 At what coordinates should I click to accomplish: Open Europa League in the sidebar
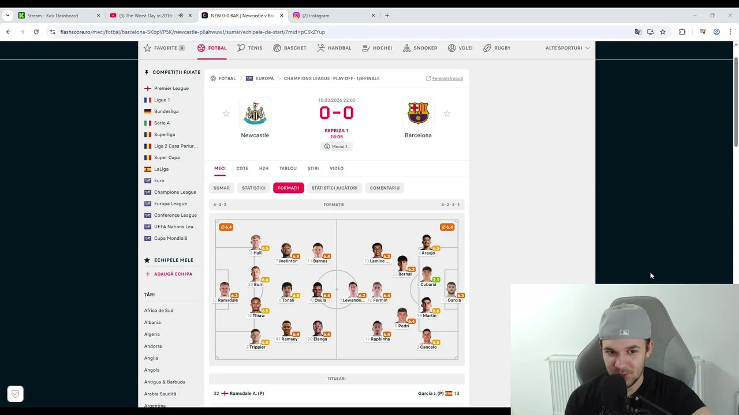click(170, 203)
